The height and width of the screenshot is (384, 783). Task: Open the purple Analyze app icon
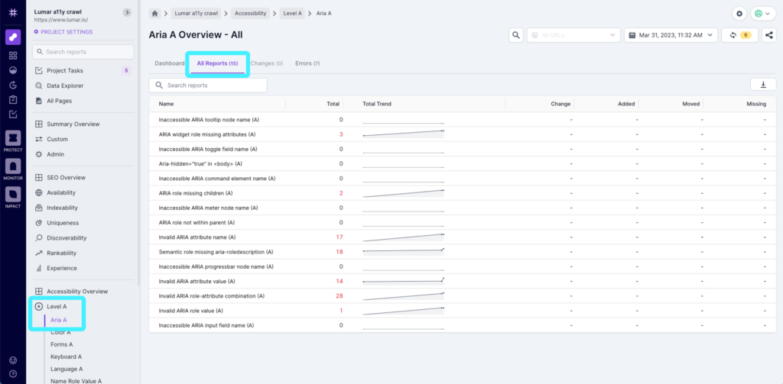[x=13, y=37]
